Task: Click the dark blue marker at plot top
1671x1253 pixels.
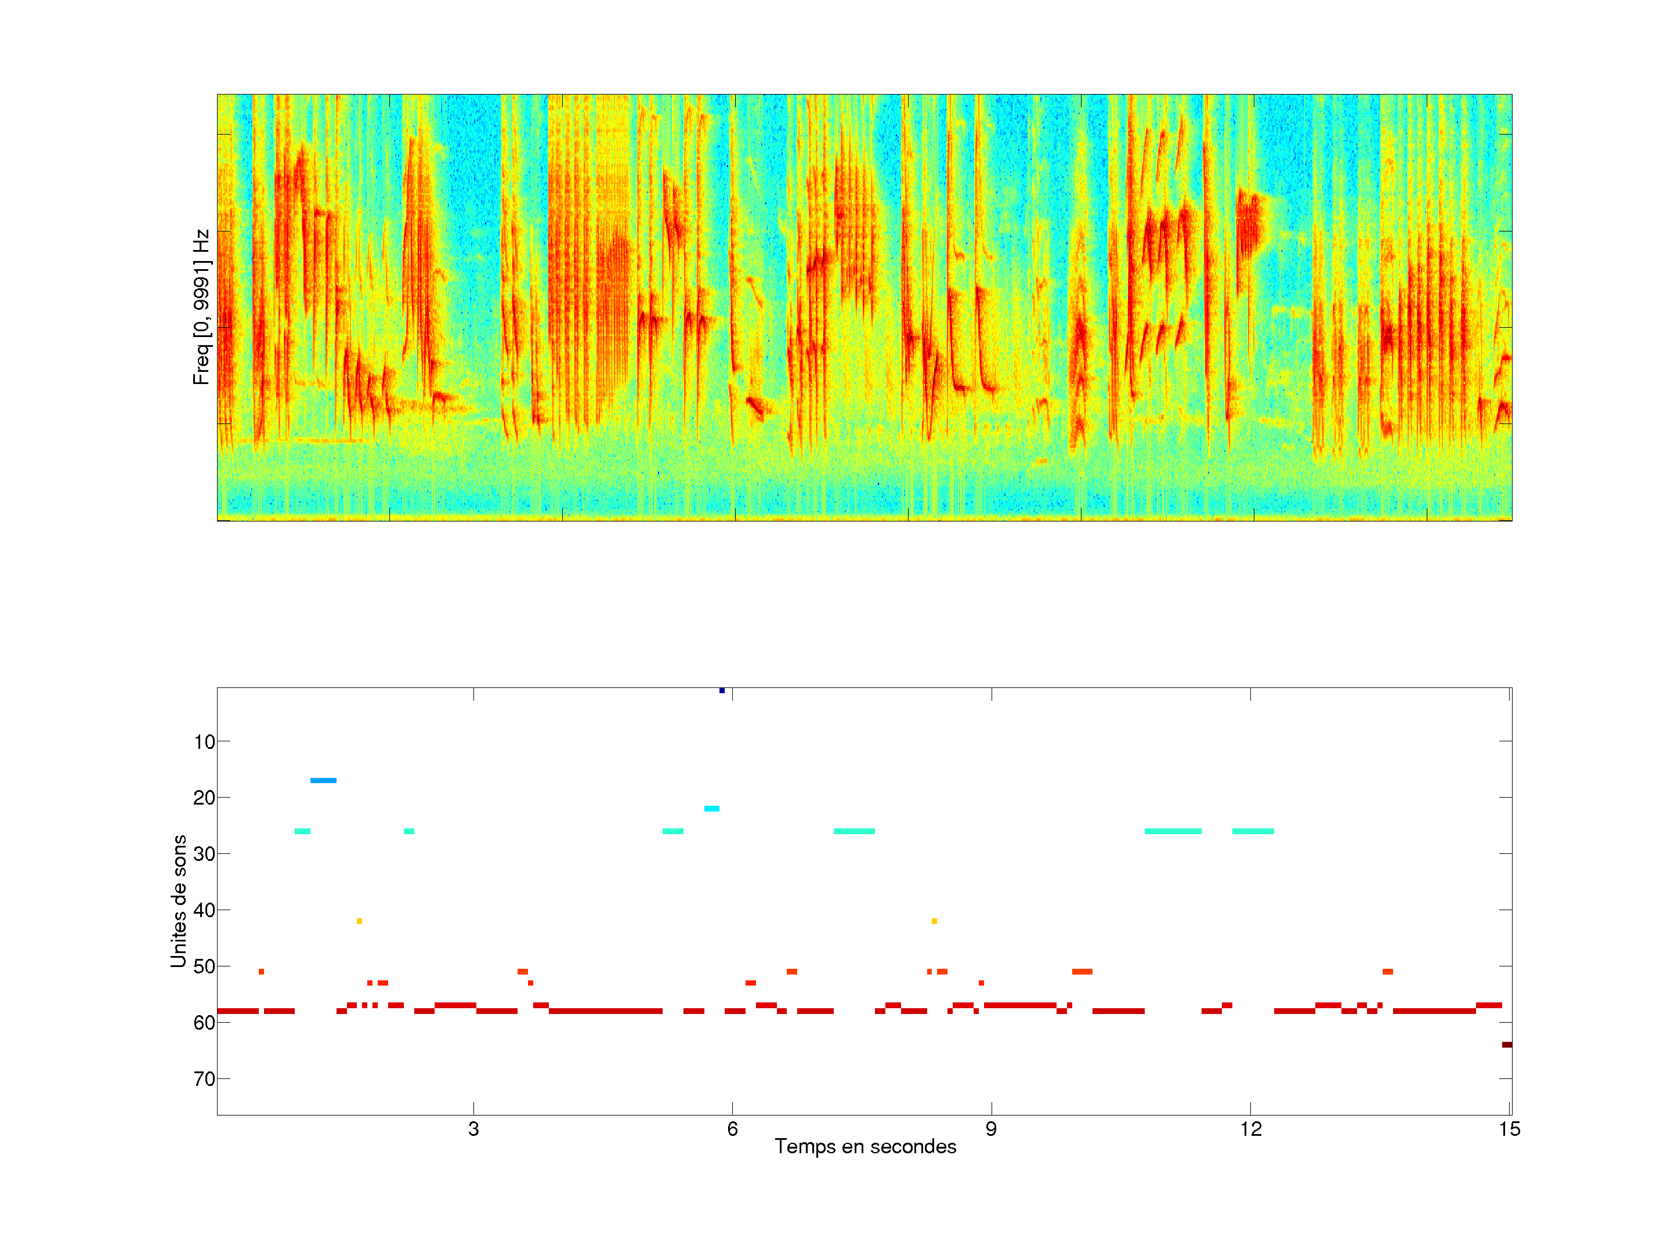Action: (721, 690)
